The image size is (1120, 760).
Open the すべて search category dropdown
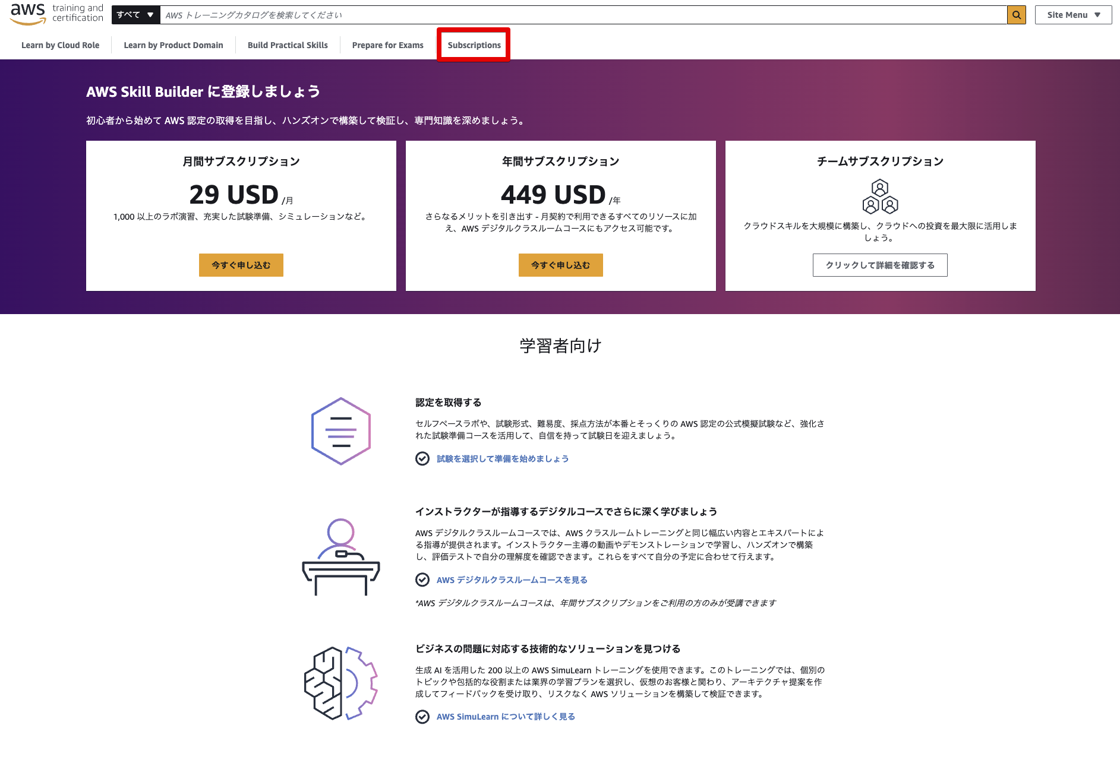pos(135,15)
